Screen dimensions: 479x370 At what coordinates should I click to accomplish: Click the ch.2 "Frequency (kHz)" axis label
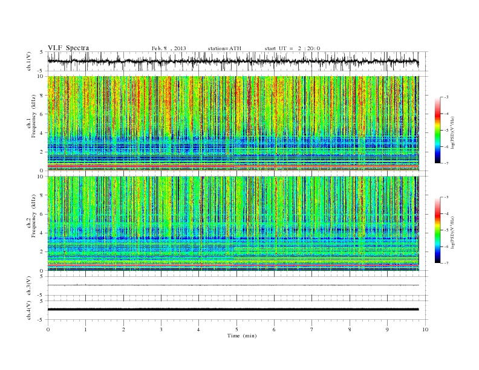34,215
